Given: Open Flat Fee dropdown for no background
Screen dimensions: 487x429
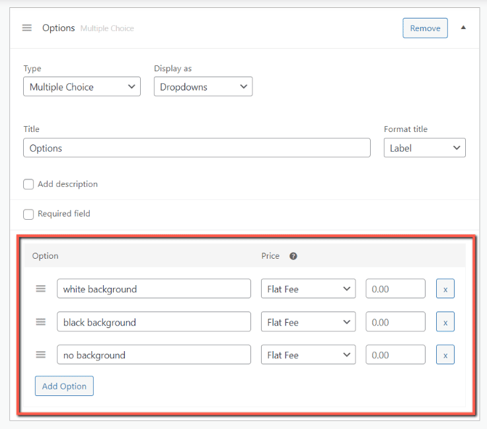Looking at the screenshot, I should click(308, 355).
